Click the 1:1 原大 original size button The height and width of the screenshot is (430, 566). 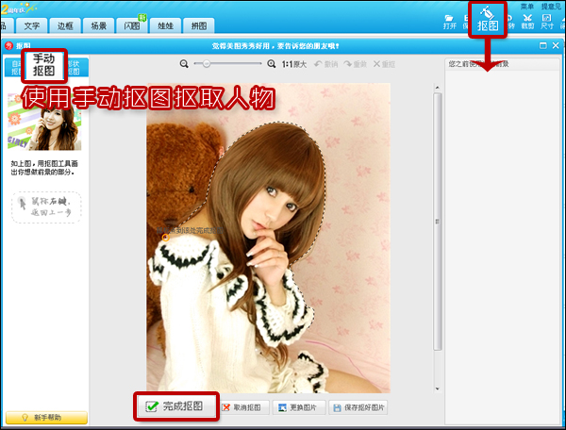click(293, 64)
